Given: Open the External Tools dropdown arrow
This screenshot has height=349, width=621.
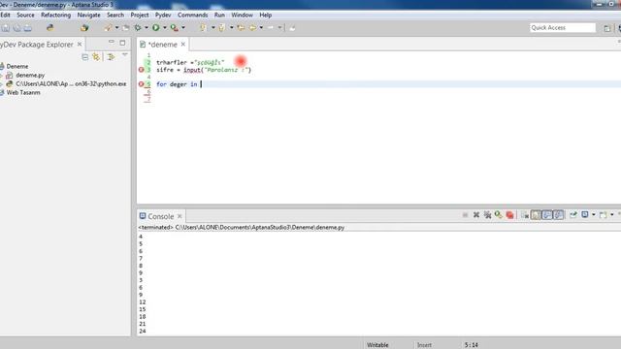Looking at the screenshot, I should (x=183, y=28).
